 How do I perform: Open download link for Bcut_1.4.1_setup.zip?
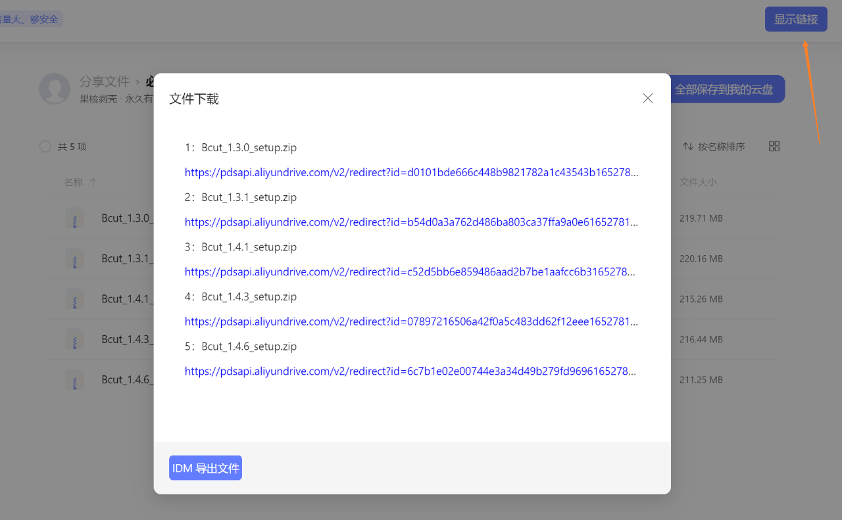click(x=411, y=272)
